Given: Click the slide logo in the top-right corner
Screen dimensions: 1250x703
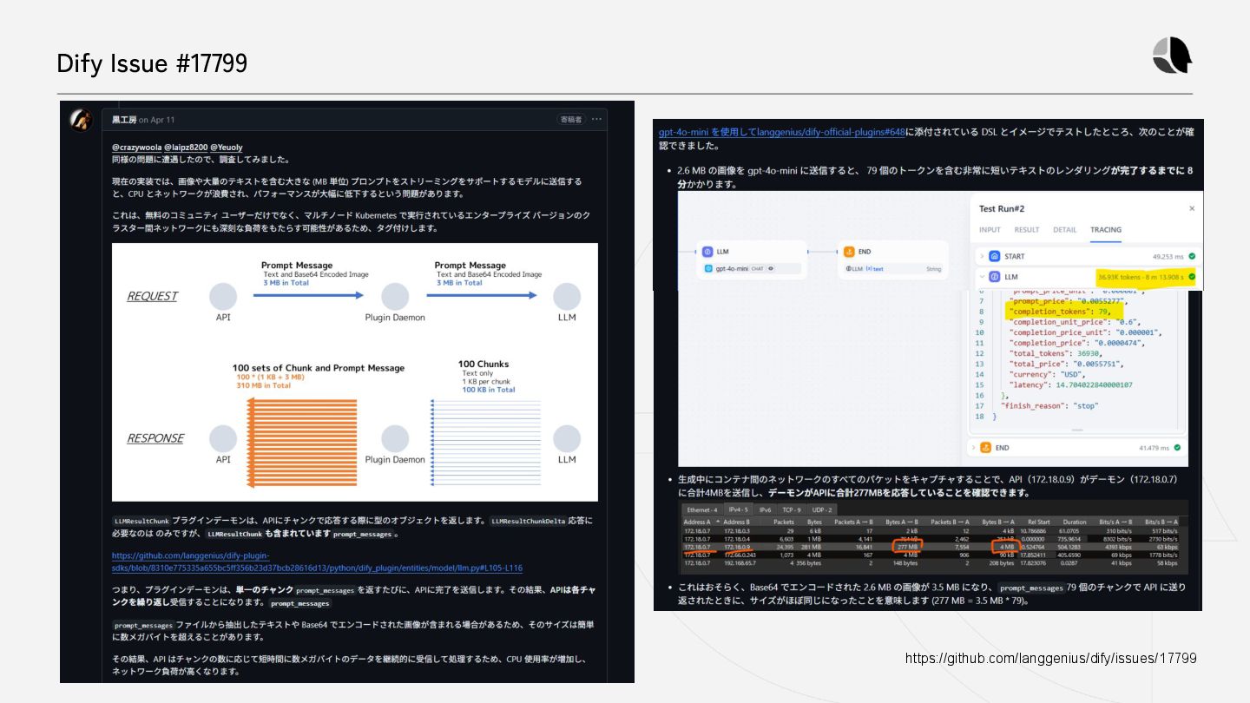Looking at the screenshot, I should (x=1172, y=56).
